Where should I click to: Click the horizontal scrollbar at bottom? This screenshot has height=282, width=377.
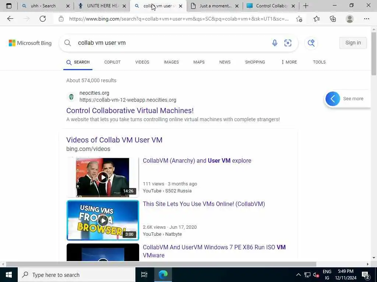pos(161,264)
